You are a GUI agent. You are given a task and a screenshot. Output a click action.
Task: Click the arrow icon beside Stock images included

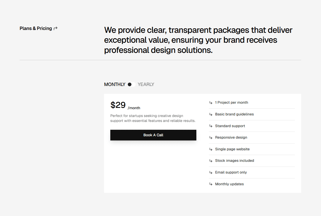[x=211, y=161]
